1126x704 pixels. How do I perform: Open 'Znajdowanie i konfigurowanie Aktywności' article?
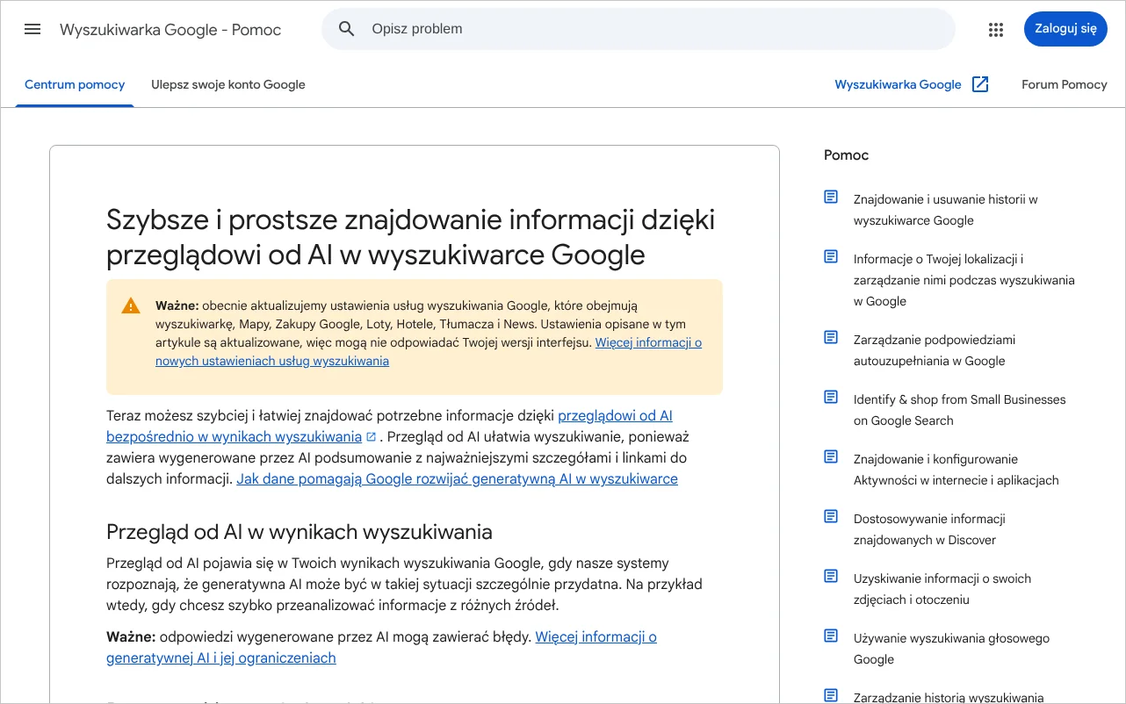tap(956, 470)
